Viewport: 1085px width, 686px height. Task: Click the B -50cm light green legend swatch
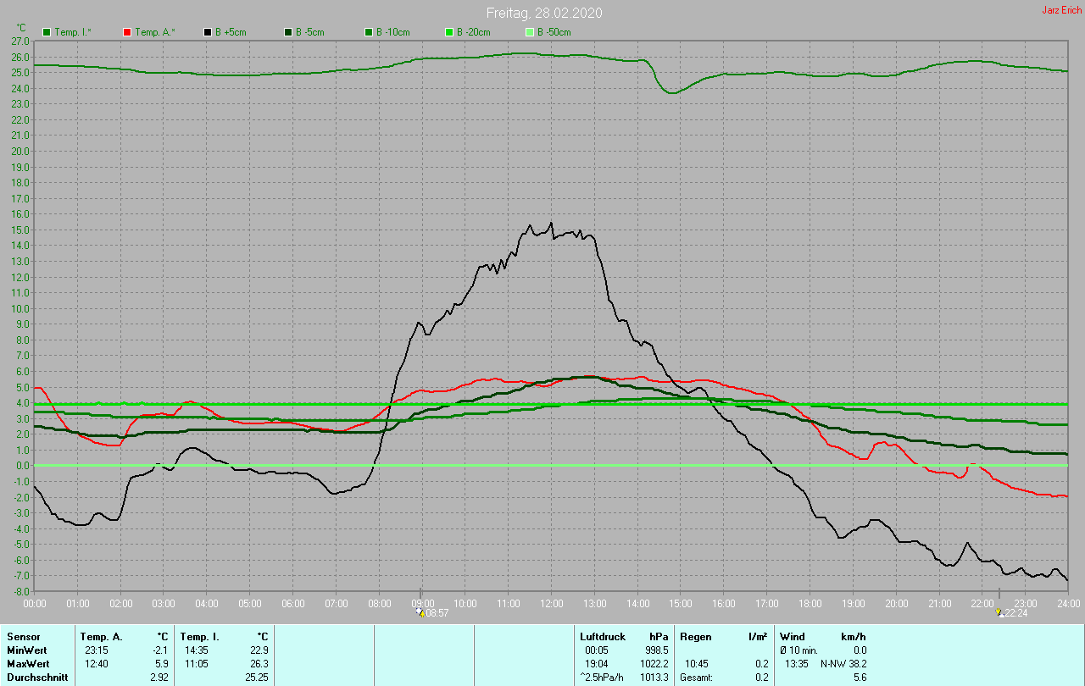click(530, 32)
